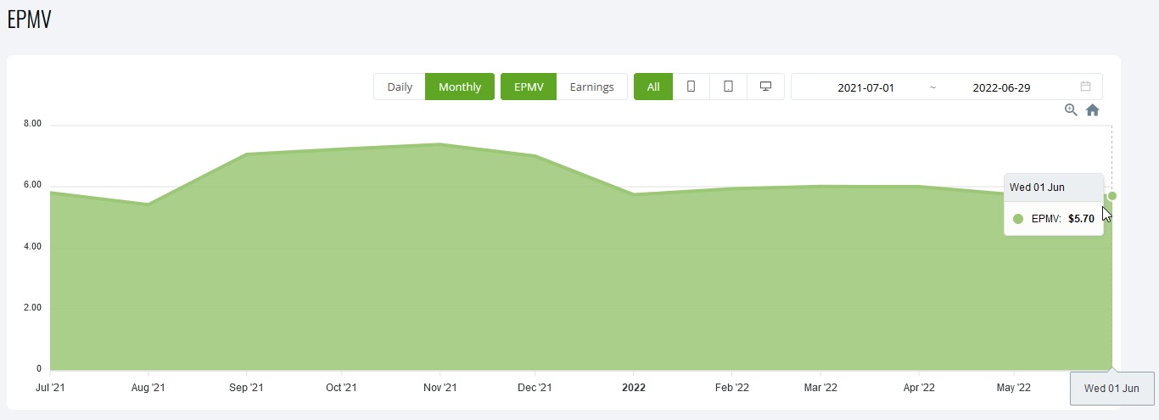Click the Nov '21 axis label
The height and width of the screenshot is (420, 1159).
440,388
